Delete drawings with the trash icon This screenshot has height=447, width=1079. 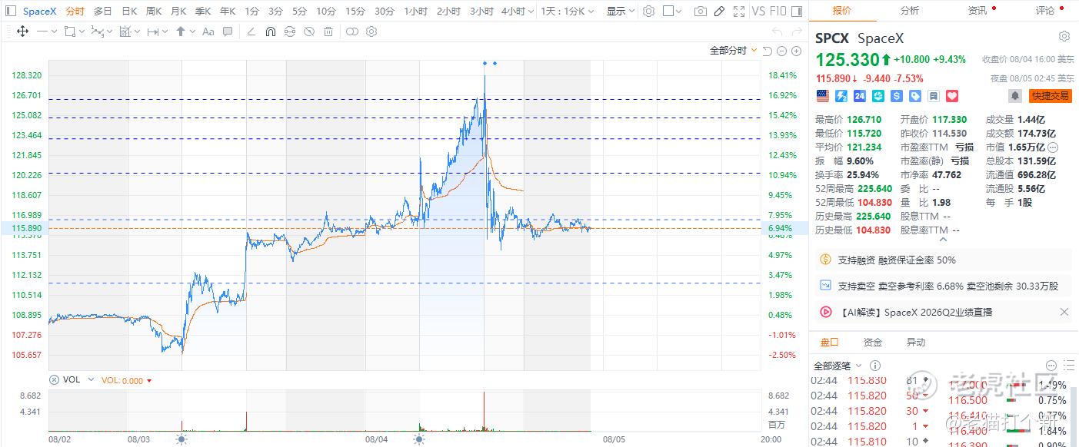(328, 31)
